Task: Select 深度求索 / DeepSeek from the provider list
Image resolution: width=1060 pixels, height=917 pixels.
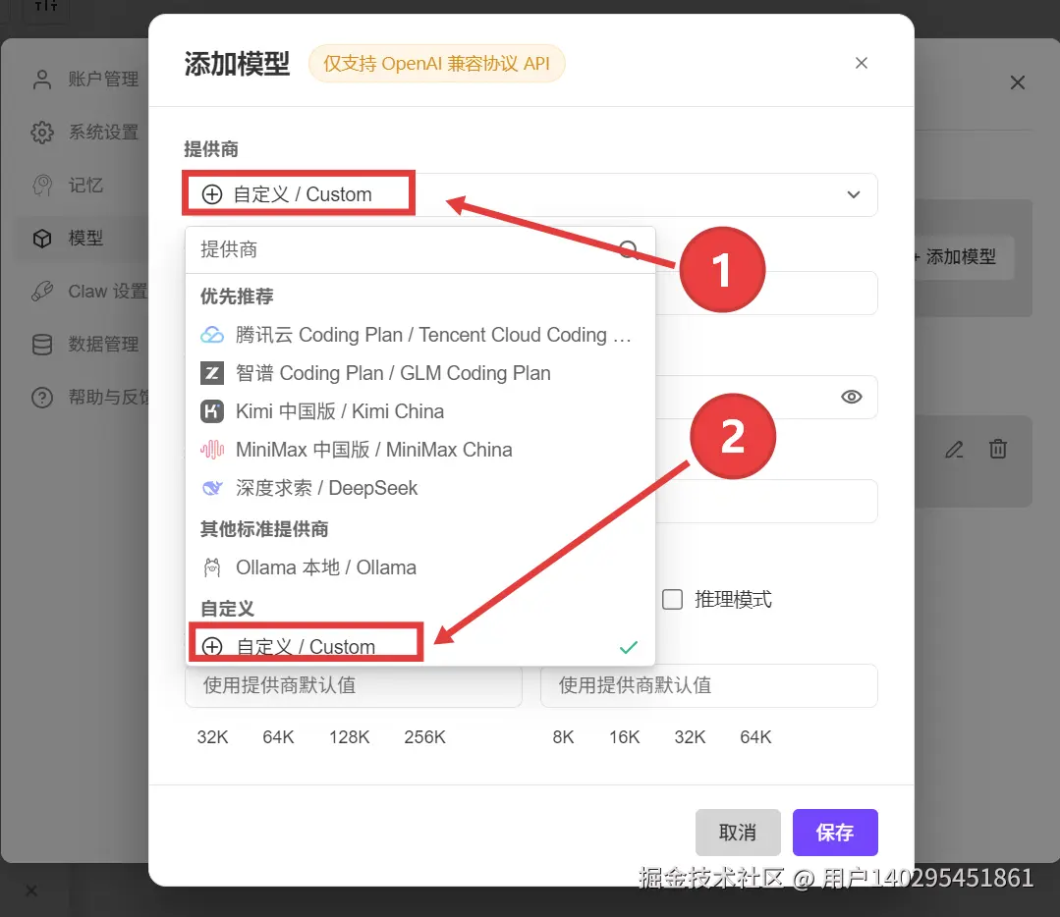Action: tap(327, 487)
